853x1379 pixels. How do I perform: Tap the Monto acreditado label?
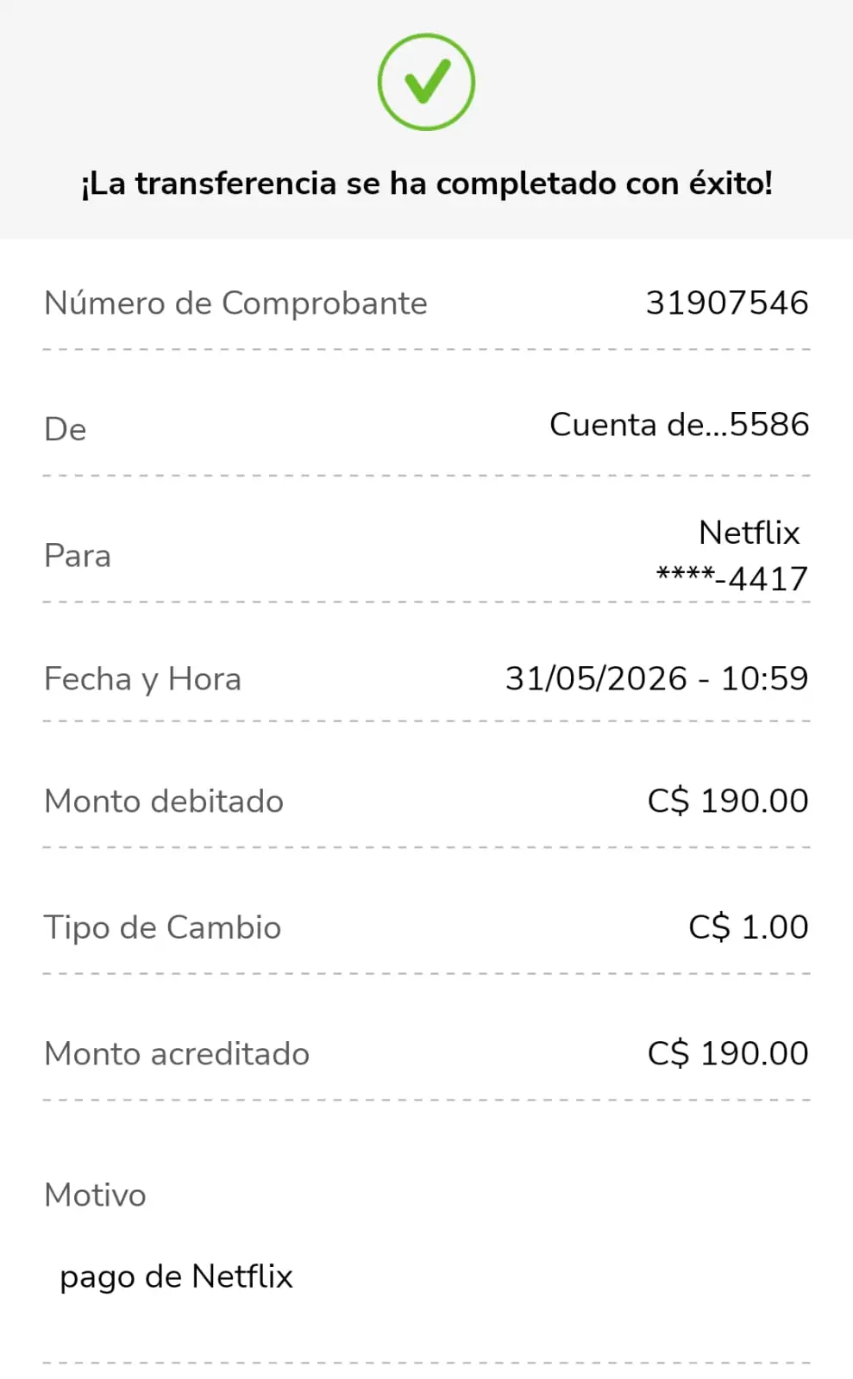(177, 1054)
